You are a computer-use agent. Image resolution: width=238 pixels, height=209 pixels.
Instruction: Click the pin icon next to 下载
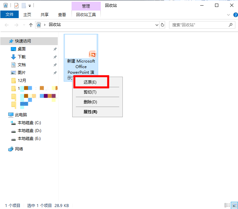(55, 57)
